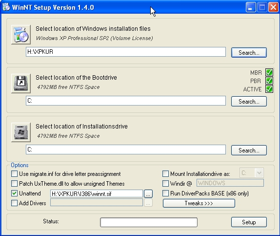This screenshot has width=280, height=236.
Task: Uncheck the Unattend option
Action: click(x=14, y=193)
